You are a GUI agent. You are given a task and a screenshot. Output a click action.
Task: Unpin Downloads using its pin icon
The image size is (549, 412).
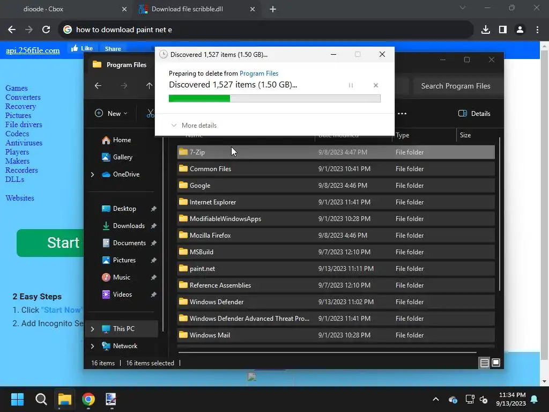click(153, 226)
